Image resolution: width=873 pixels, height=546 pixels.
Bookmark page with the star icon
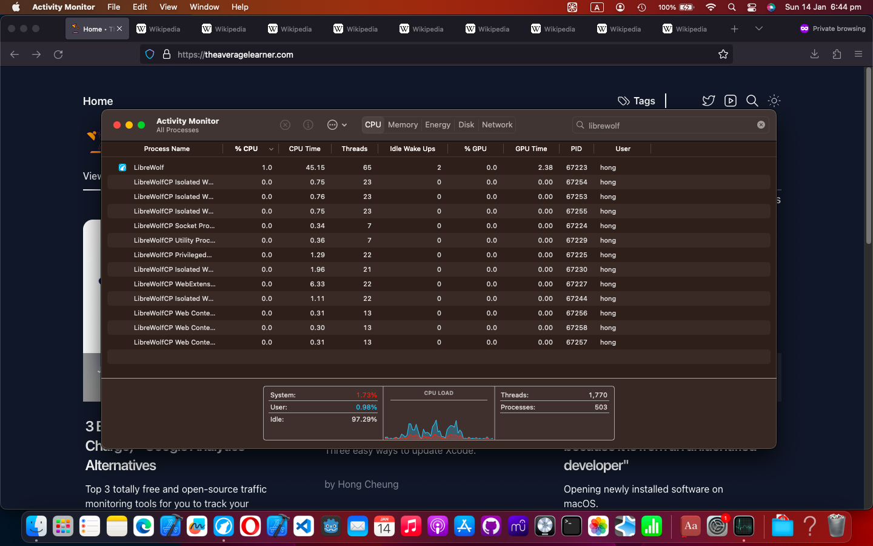723,55
